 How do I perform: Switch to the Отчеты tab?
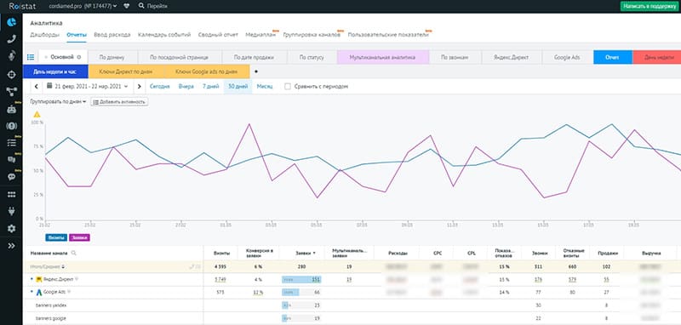[x=77, y=35]
